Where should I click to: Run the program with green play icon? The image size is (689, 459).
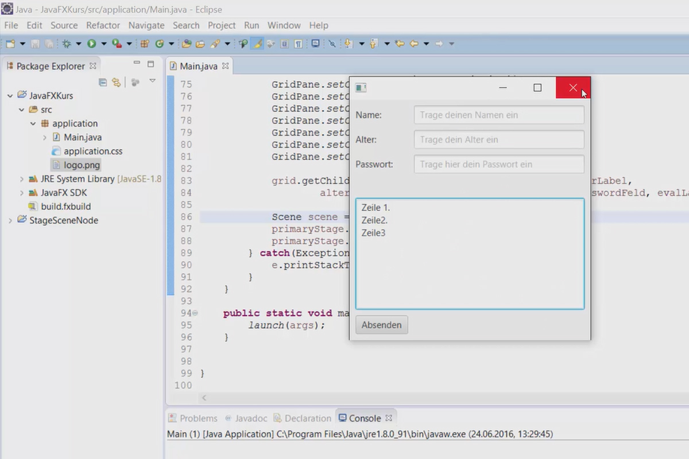point(91,44)
